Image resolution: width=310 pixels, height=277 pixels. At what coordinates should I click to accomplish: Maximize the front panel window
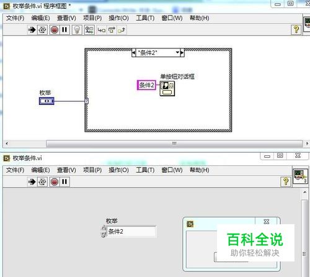tap(280, 155)
